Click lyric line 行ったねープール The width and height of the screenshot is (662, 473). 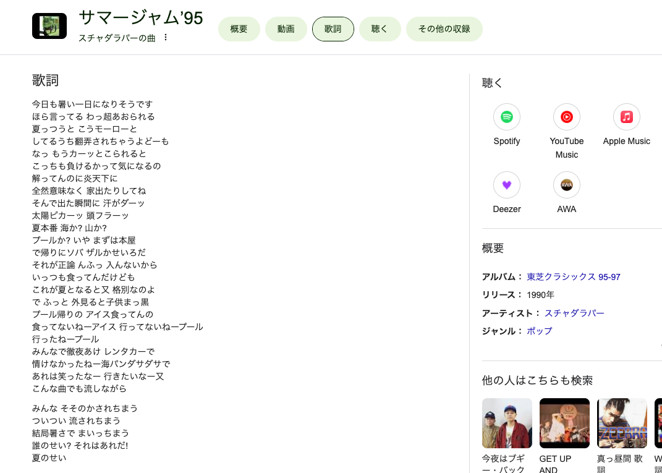[66, 339]
